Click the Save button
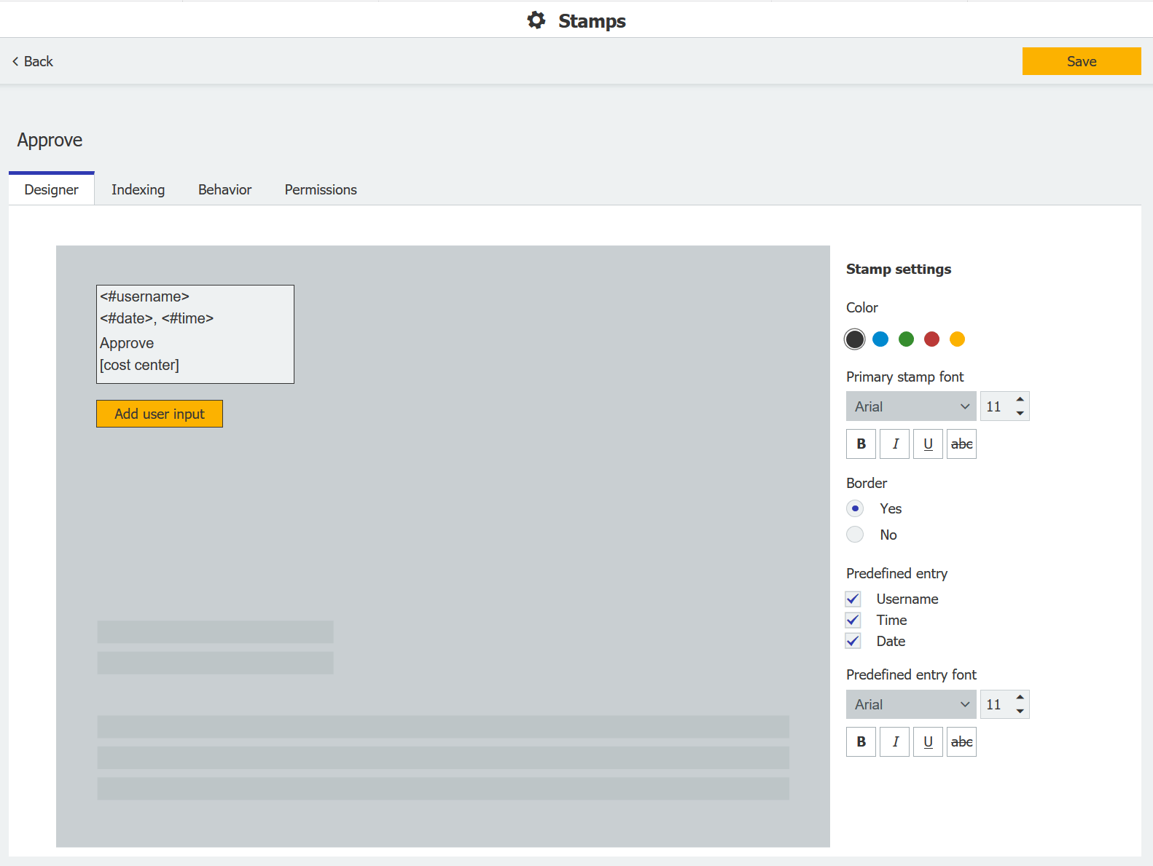 point(1081,61)
